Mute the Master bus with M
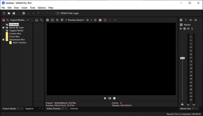Viewport: 203px width, 116px height. click(188, 29)
